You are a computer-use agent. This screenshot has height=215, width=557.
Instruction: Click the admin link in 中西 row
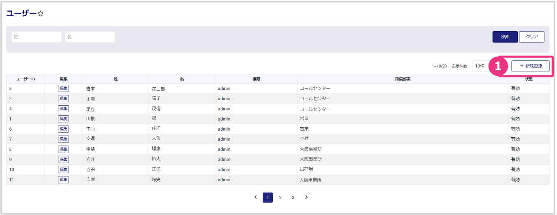click(224, 129)
